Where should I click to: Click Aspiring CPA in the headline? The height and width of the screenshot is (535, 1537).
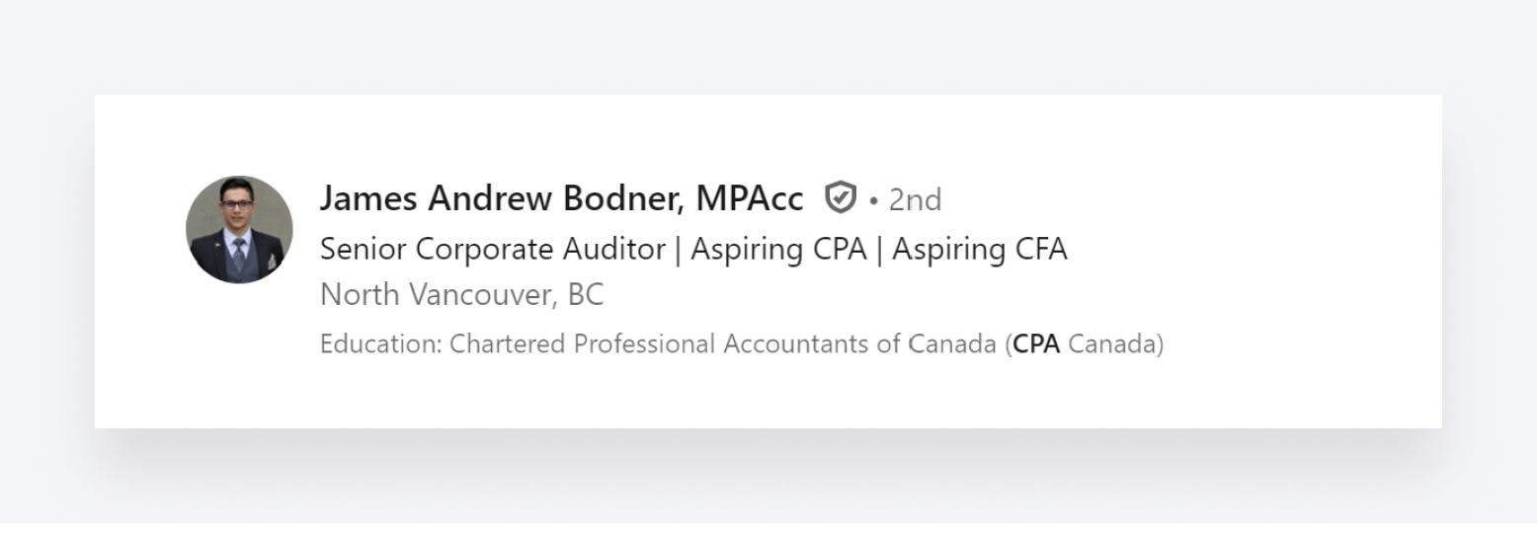pos(778,250)
